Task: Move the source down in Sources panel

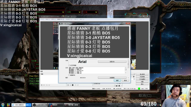Action: (x=78, y=85)
